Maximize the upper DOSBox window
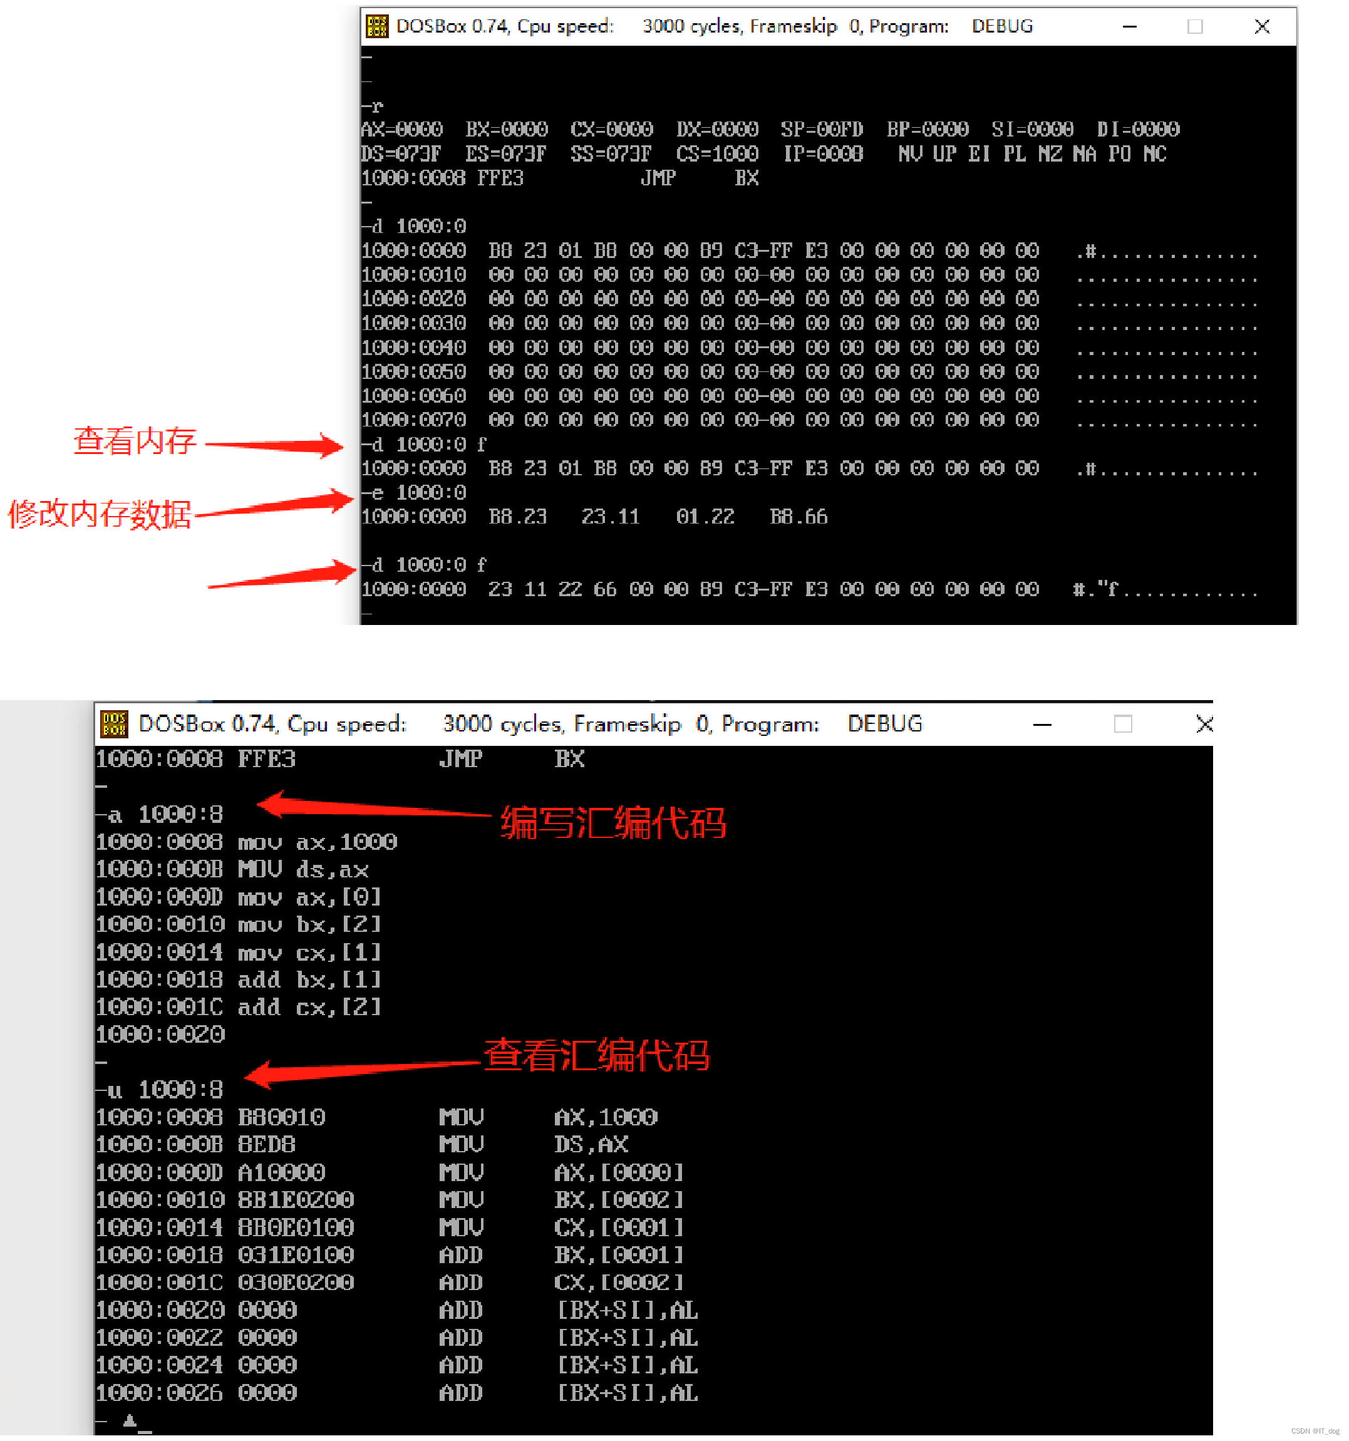 [1196, 27]
